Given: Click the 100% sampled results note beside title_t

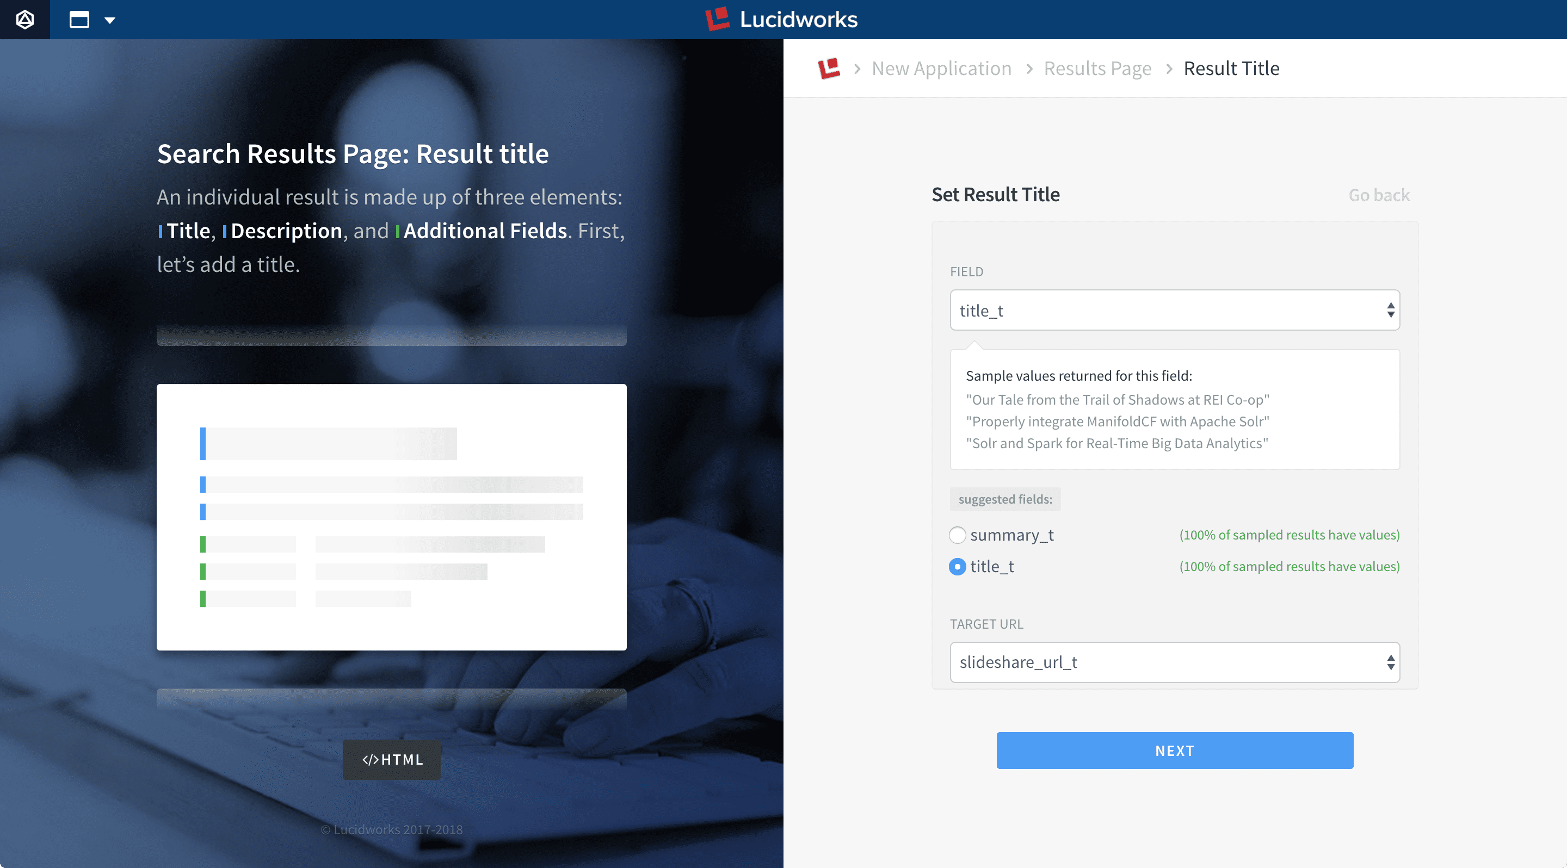Looking at the screenshot, I should coord(1290,567).
